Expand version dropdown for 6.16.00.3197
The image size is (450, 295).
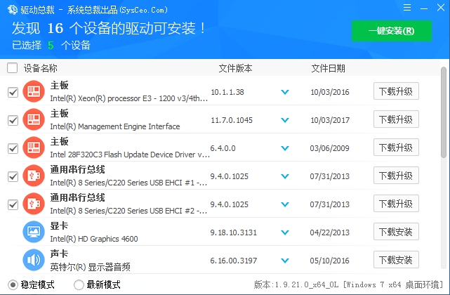point(285,261)
